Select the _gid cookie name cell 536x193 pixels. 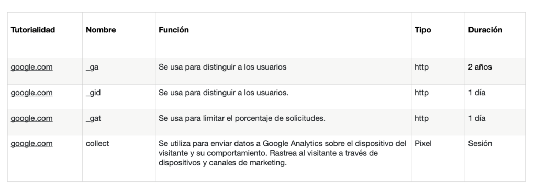119,97
